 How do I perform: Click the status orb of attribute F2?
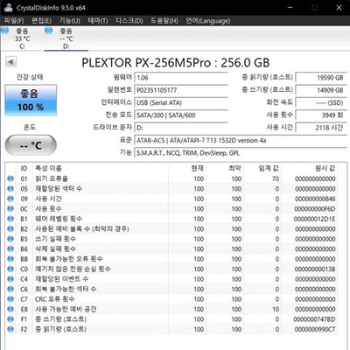click(10, 329)
